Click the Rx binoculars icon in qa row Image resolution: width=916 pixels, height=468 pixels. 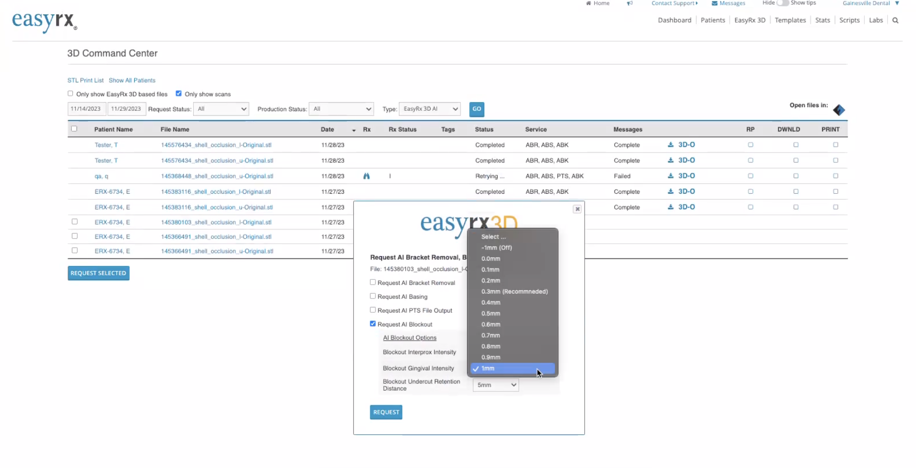pos(367,176)
